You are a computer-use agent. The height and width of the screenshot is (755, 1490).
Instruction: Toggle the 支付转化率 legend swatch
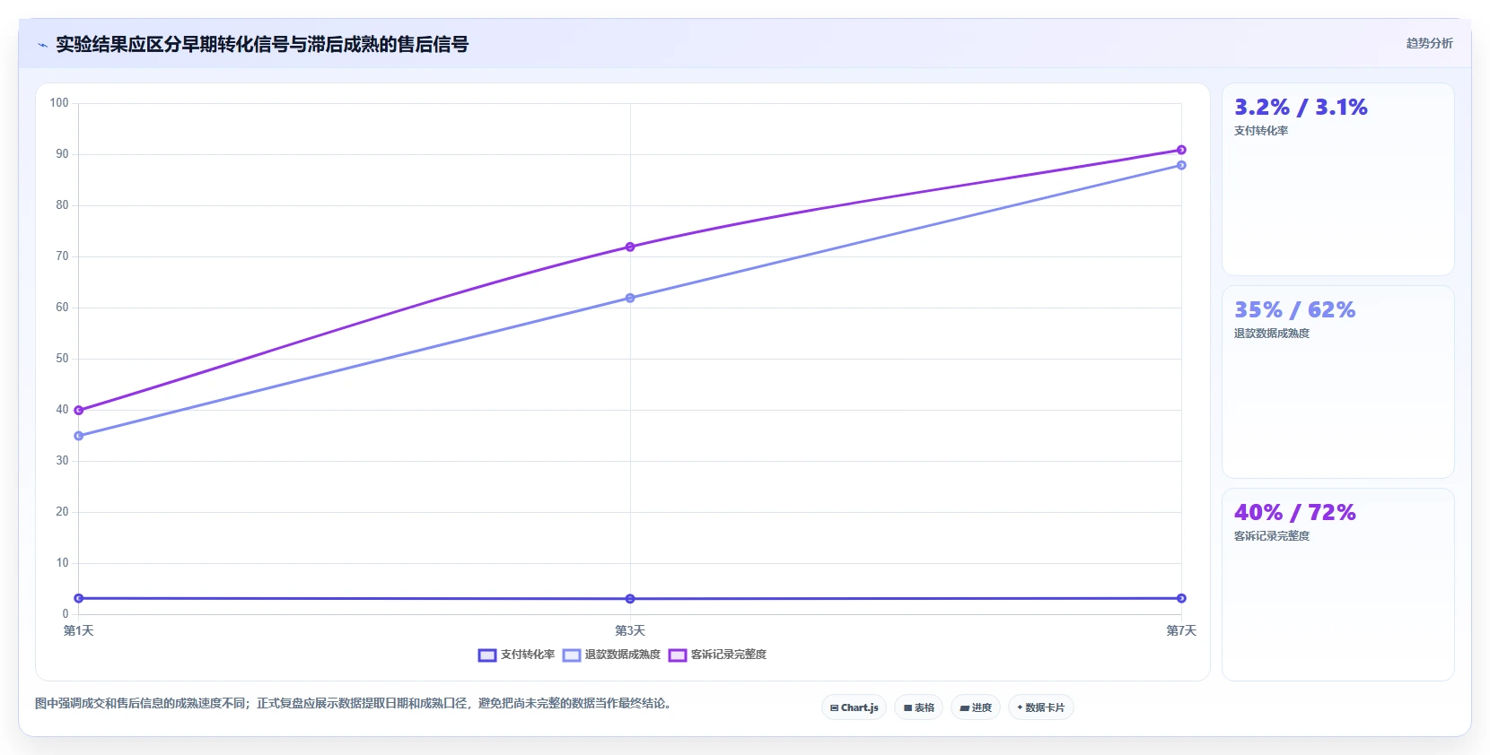pyautogui.click(x=487, y=655)
